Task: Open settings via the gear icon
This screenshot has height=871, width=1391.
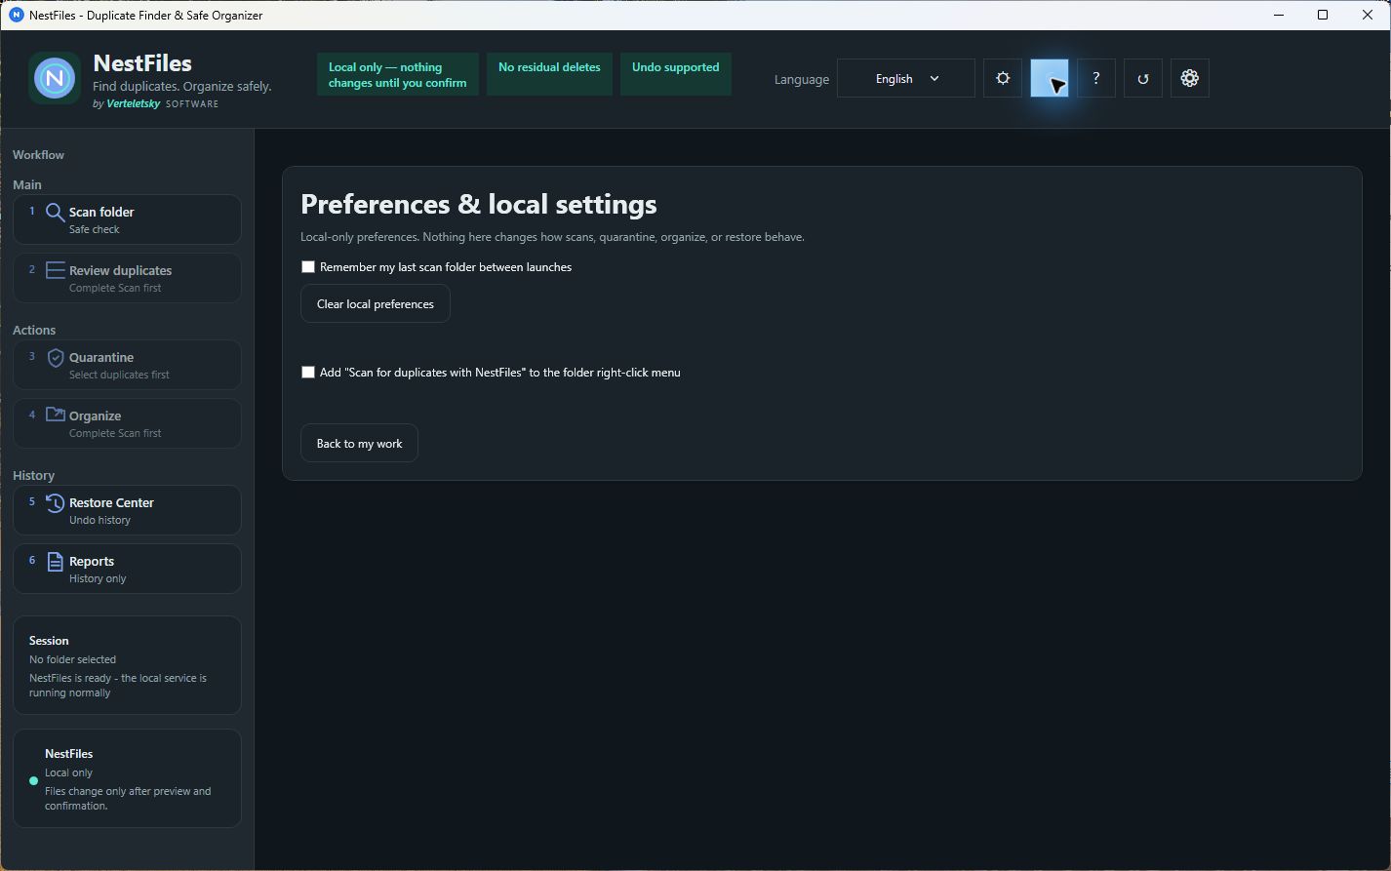Action: (1190, 78)
